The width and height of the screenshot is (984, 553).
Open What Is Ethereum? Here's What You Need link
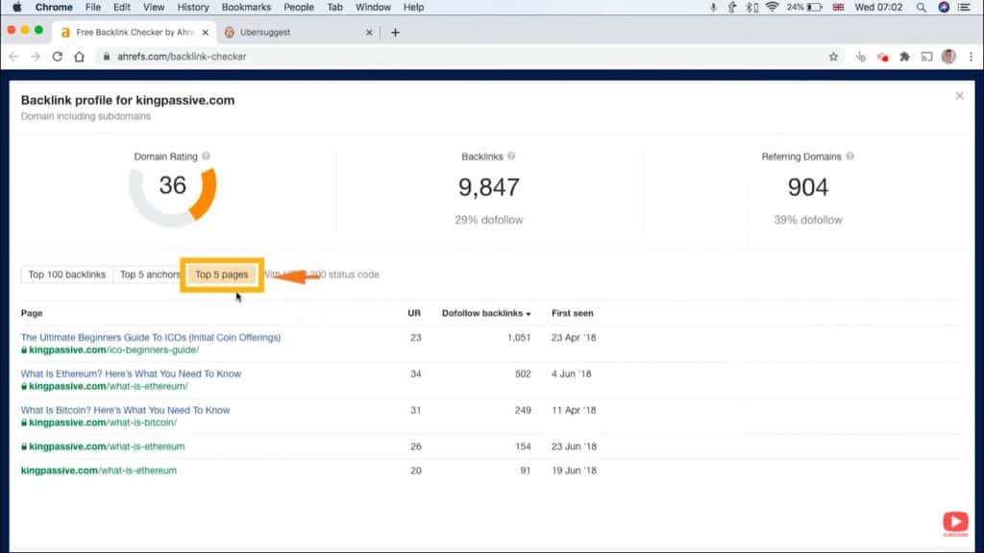click(x=131, y=373)
